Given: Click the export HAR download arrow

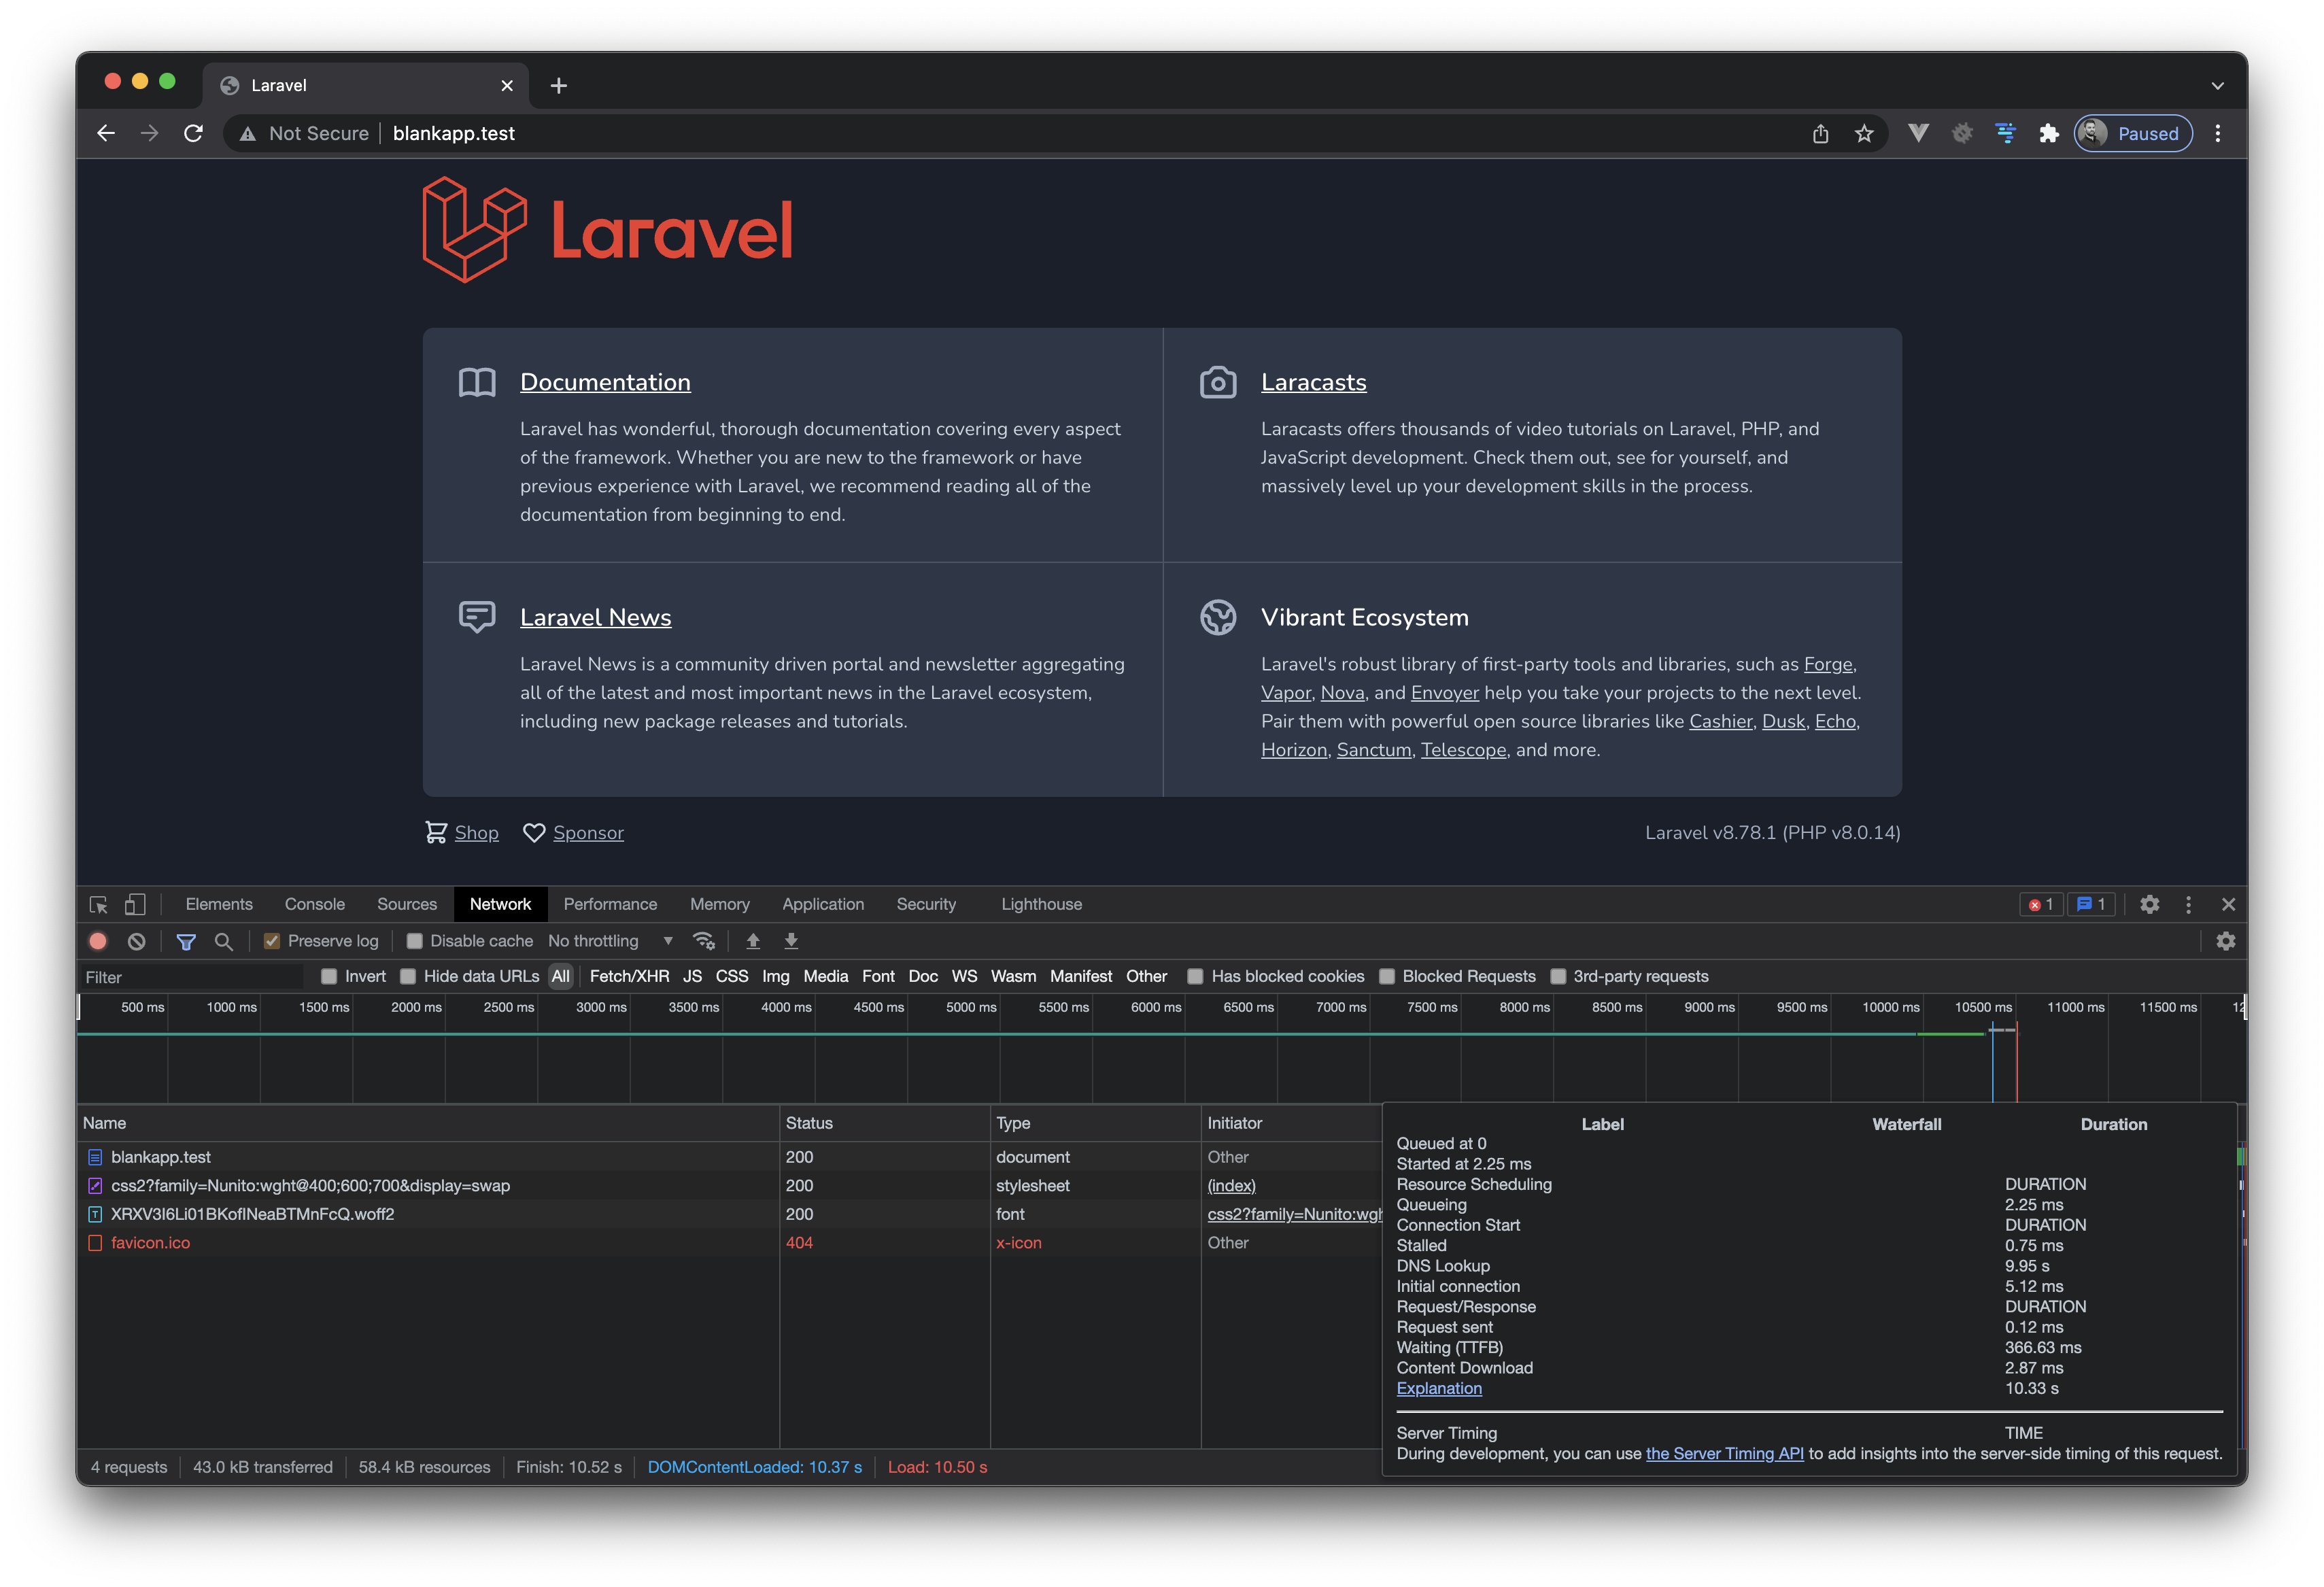Looking at the screenshot, I should (x=791, y=941).
